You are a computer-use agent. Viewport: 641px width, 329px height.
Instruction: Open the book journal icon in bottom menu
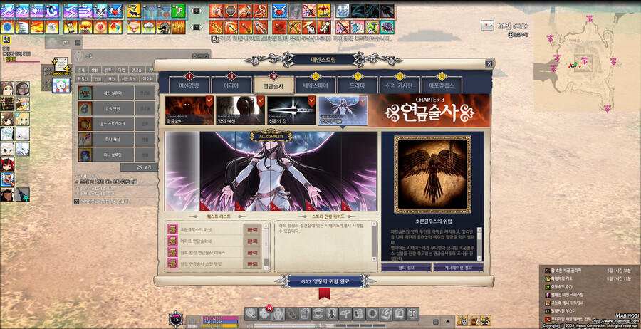click(399, 313)
